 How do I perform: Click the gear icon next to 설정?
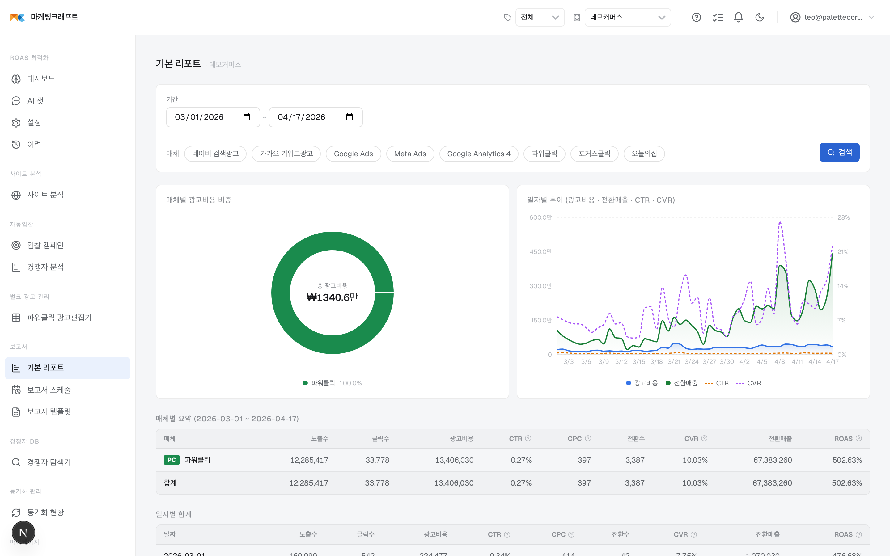point(16,123)
